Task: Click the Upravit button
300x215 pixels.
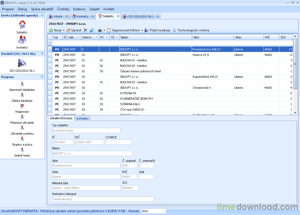Action: tap(74, 30)
